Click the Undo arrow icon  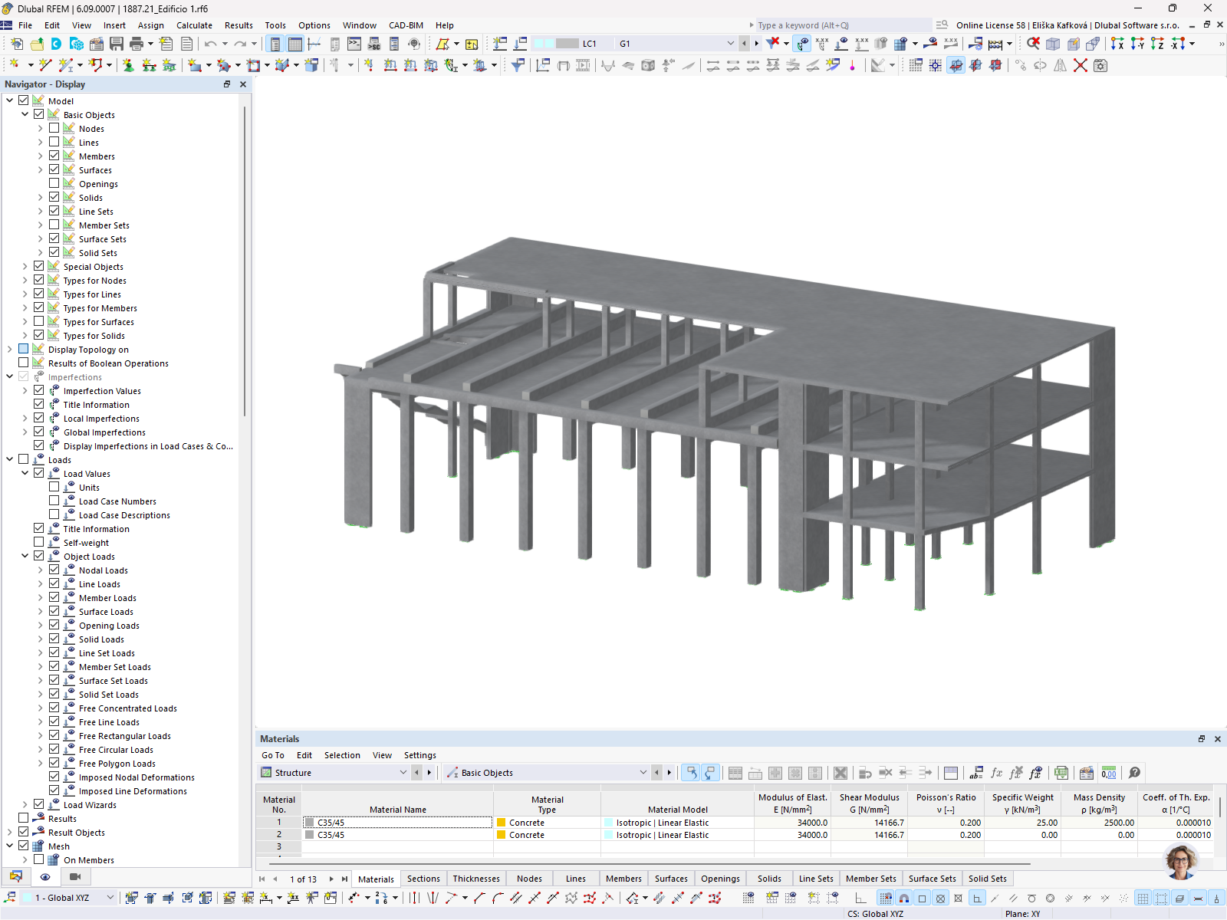tap(210, 44)
